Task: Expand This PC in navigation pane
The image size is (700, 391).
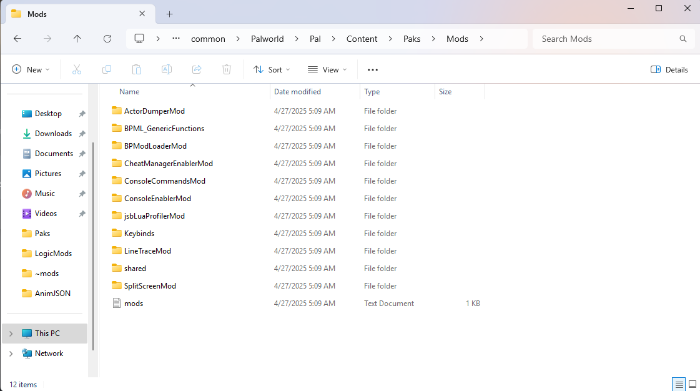Action: [x=11, y=334]
